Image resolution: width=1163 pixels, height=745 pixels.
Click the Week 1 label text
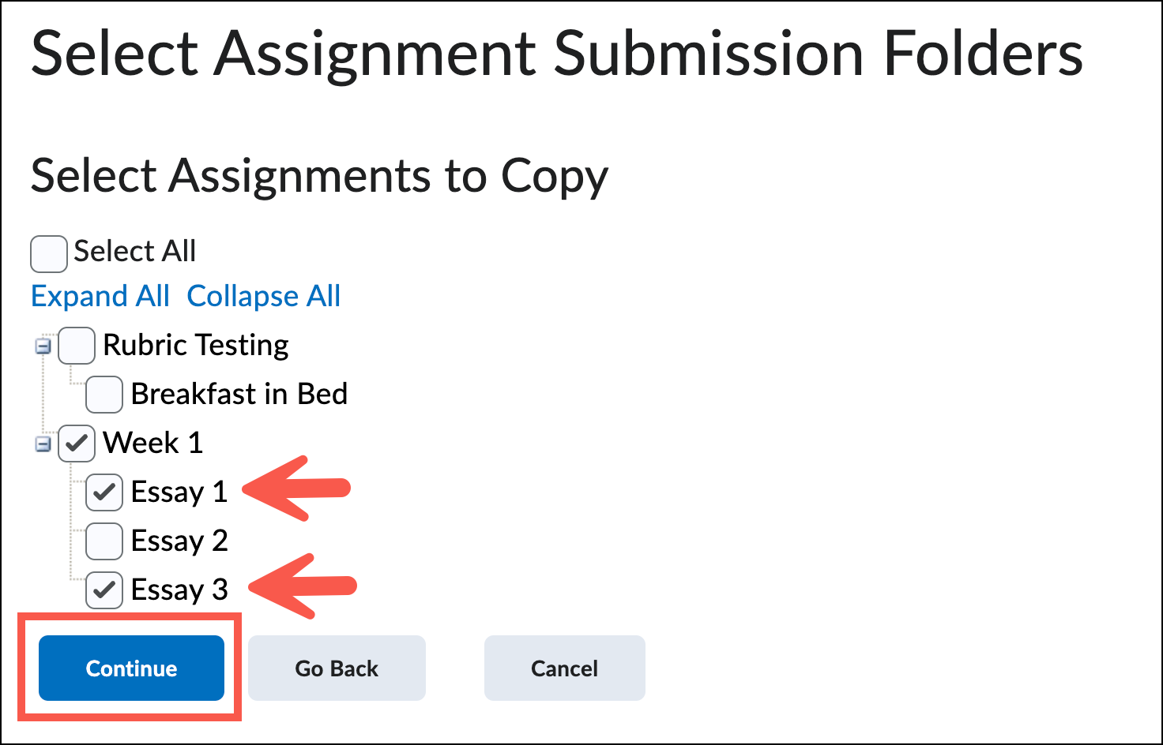pos(153,444)
